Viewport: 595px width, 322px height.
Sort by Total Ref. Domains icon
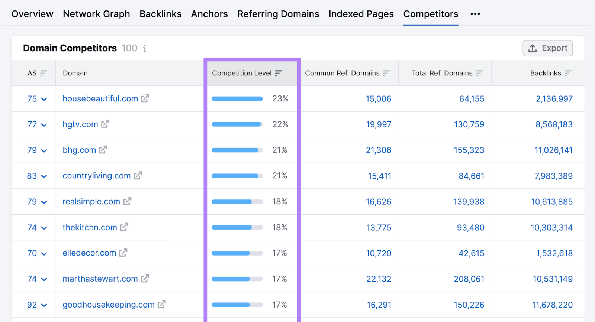click(x=479, y=73)
